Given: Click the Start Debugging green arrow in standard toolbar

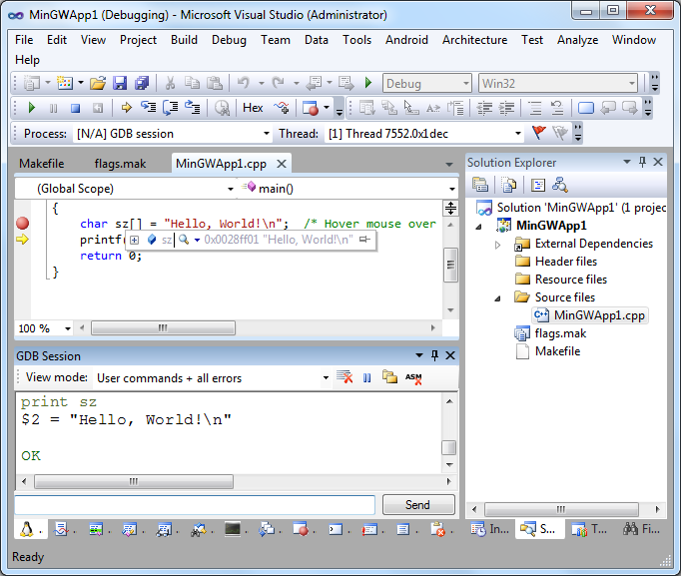Looking at the screenshot, I should 367,83.
